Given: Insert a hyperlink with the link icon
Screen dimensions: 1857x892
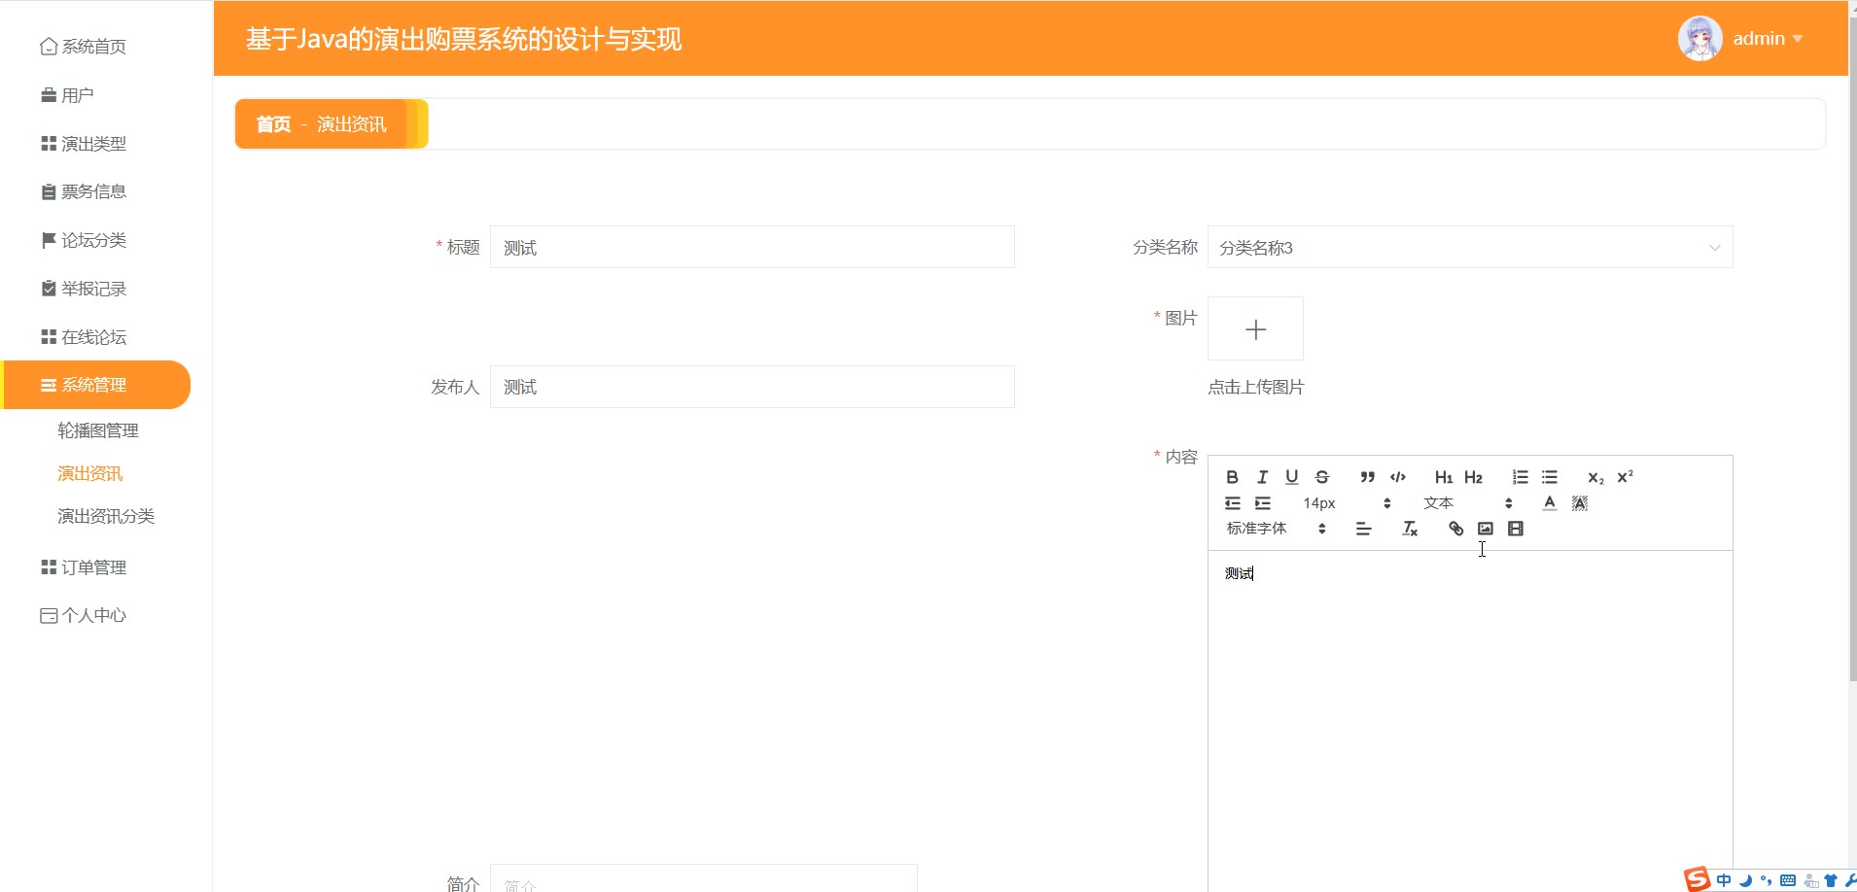Looking at the screenshot, I should [1455, 529].
